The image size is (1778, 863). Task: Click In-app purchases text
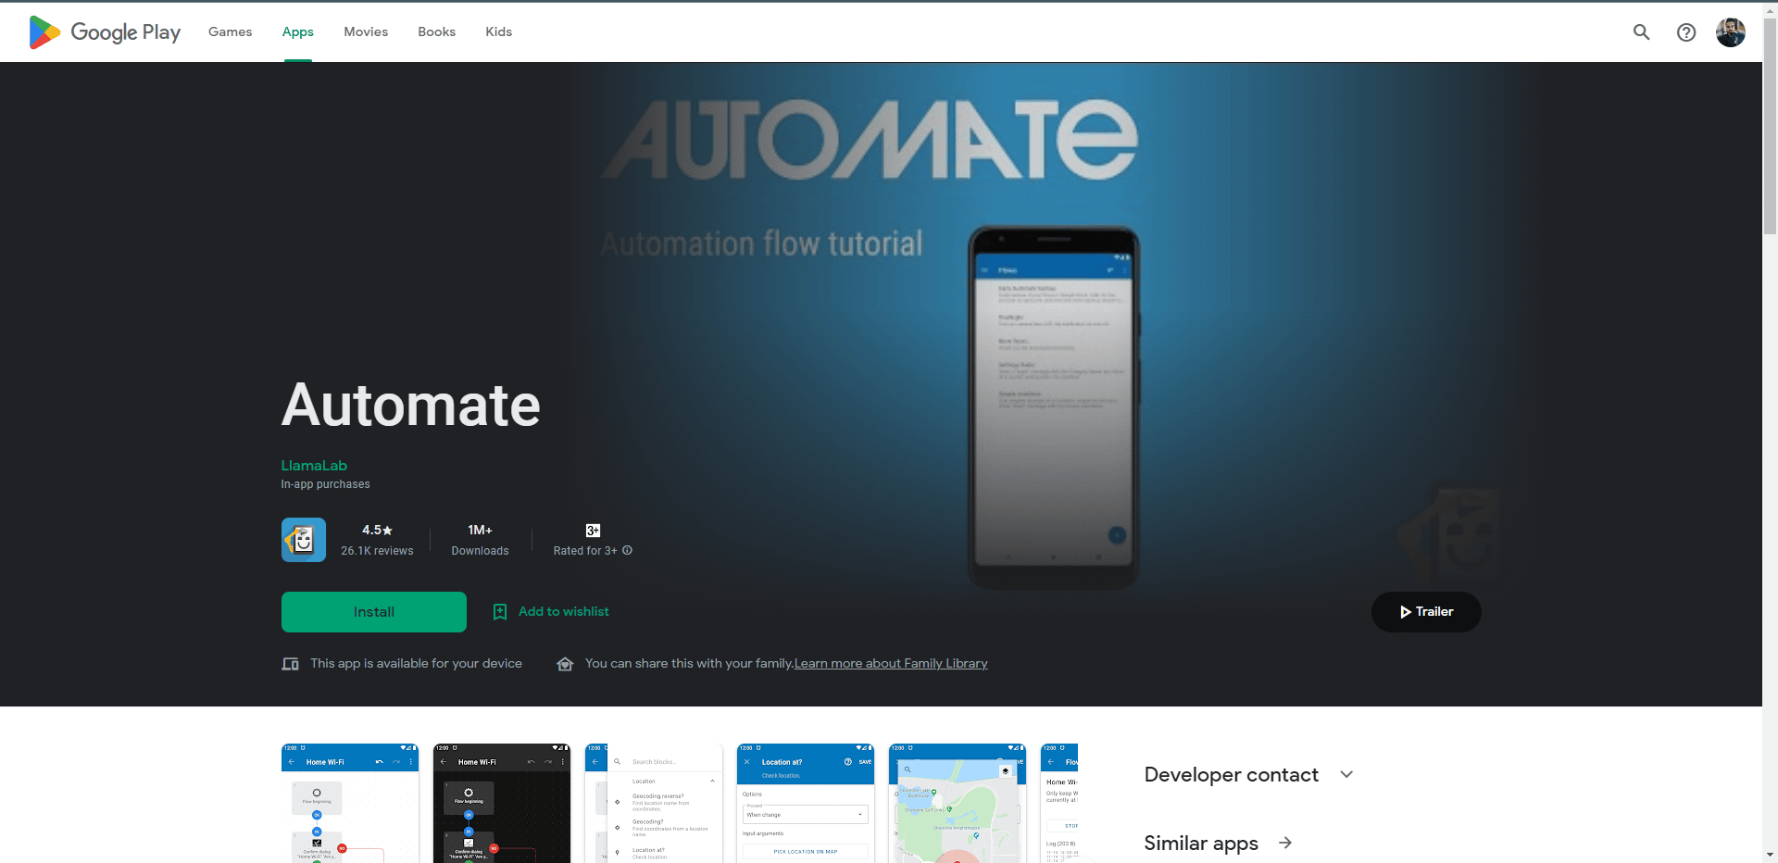pyautogui.click(x=325, y=484)
